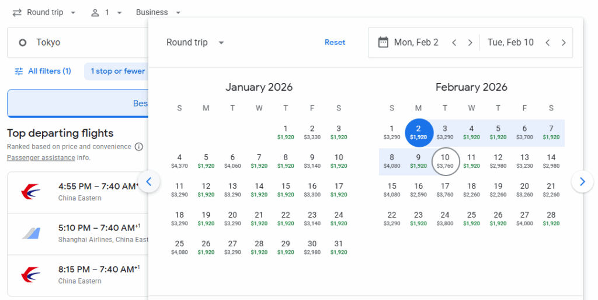The image size is (598, 300).
Task: Select February 10 on the calendar
Action: coord(446,161)
